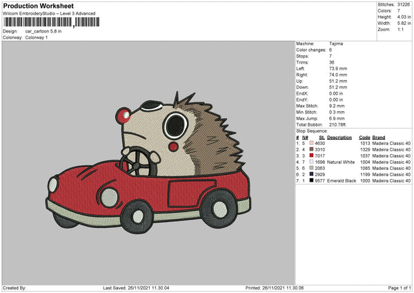The height and width of the screenshot is (293, 414).
Task: Click the Production Worksheet title
Action: (x=37, y=5)
